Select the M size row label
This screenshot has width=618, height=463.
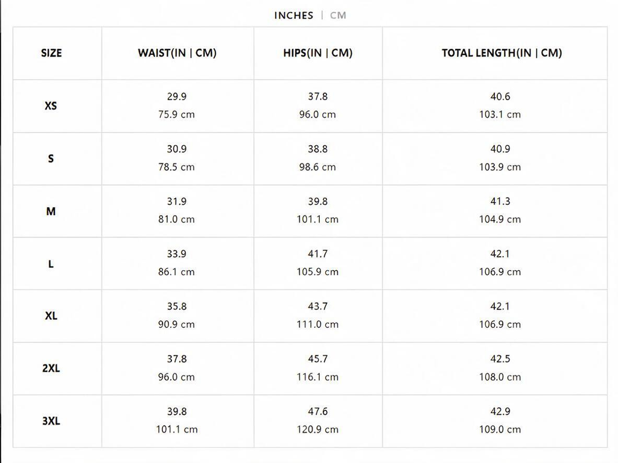point(51,212)
